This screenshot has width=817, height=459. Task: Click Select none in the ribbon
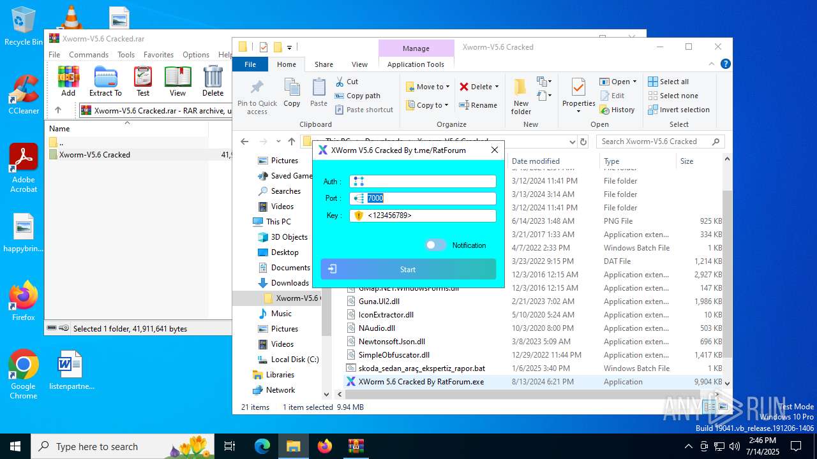[x=673, y=96]
